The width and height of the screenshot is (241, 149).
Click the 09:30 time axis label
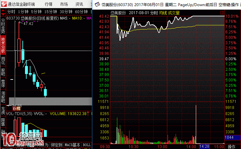click(105, 146)
